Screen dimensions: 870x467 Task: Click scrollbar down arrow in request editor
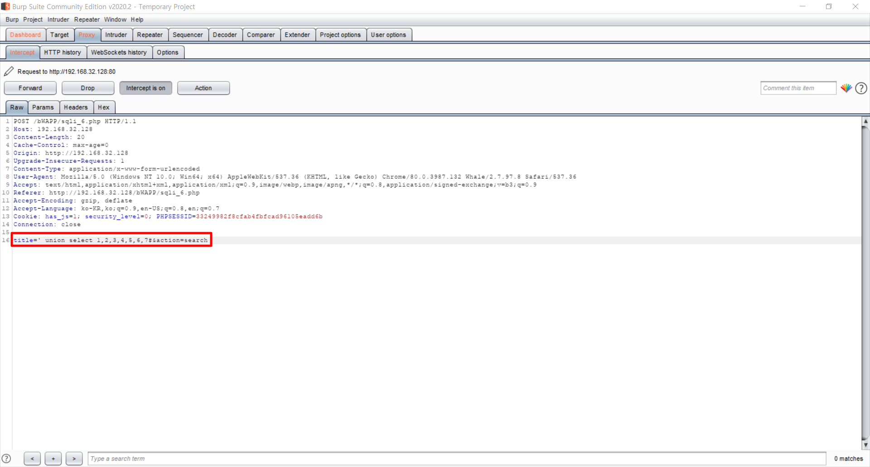click(865, 445)
